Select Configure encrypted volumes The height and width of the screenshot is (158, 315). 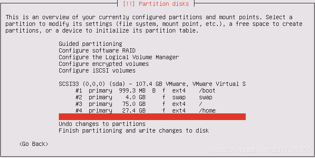pyautogui.click(x=103, y=64)
